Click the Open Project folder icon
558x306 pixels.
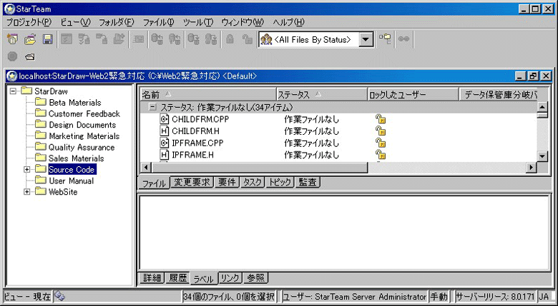[30, 39]
